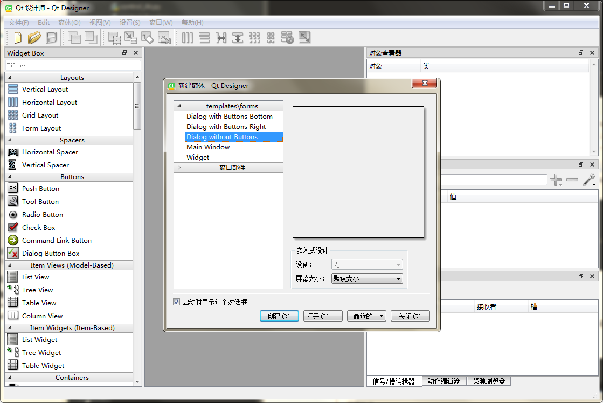Select List View in Widget Box
The height and width of the screenshot is (403, 603).
[36, 277]
